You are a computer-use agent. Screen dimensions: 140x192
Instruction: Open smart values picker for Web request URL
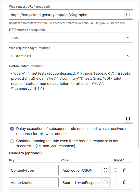(x=128, y=15)
